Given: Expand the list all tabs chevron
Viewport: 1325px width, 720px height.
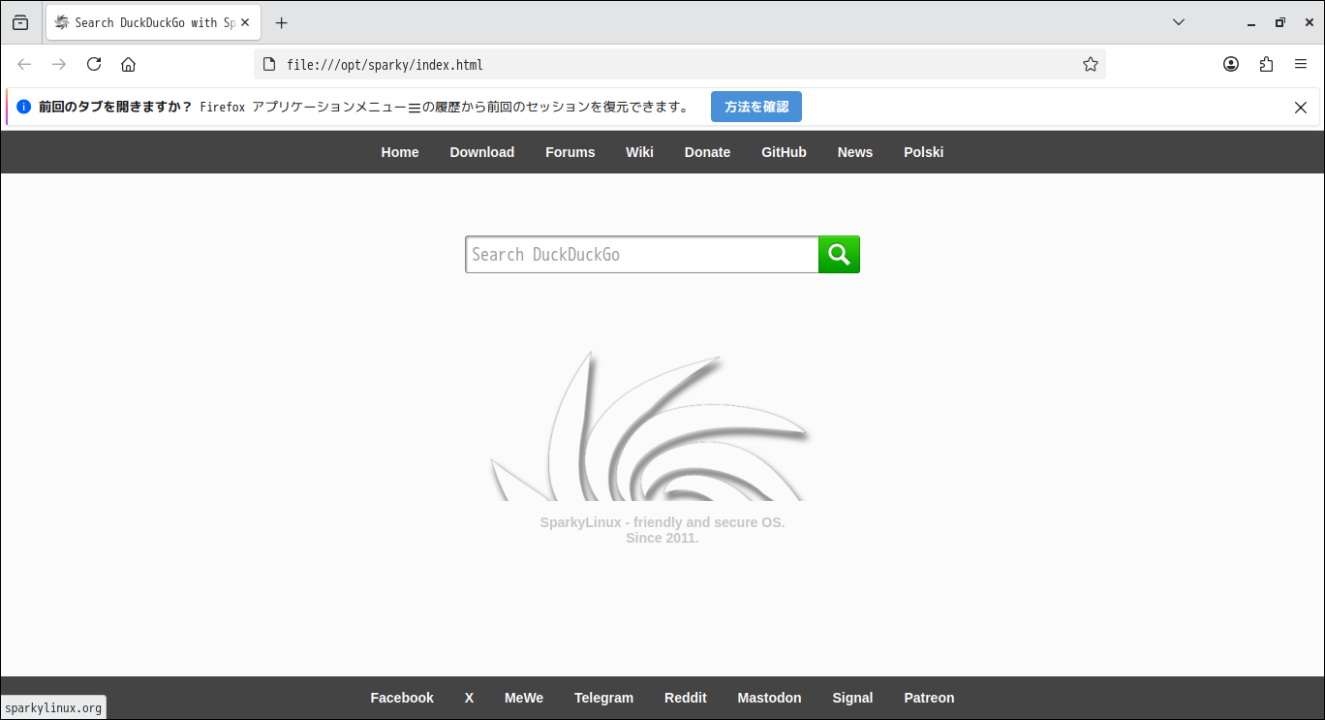Looking at the screenshot, I should pos(1179,22).
